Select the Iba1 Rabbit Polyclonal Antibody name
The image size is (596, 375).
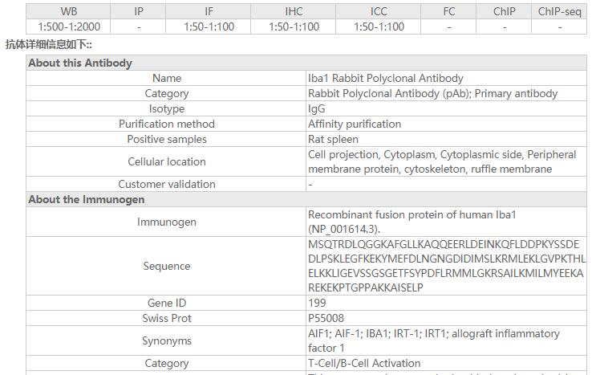coord(385,78)
